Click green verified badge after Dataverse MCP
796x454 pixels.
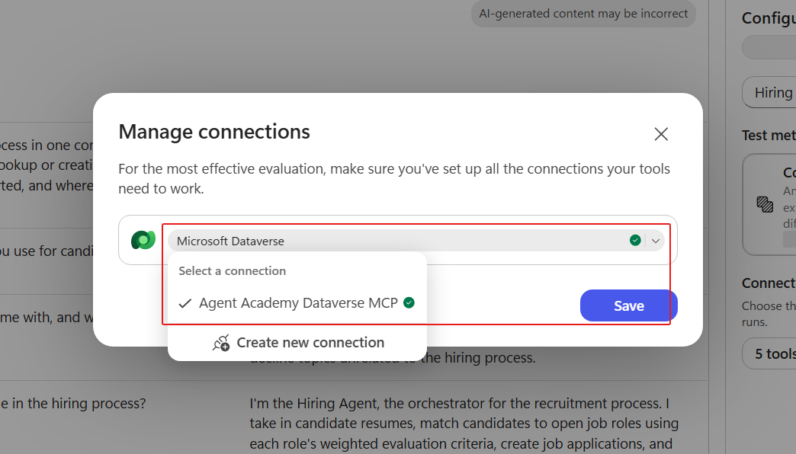click(409, 303)
